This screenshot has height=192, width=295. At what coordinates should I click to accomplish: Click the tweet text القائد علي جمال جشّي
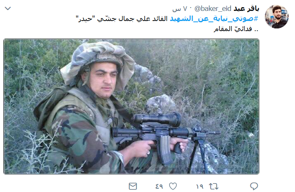(132, 19)
